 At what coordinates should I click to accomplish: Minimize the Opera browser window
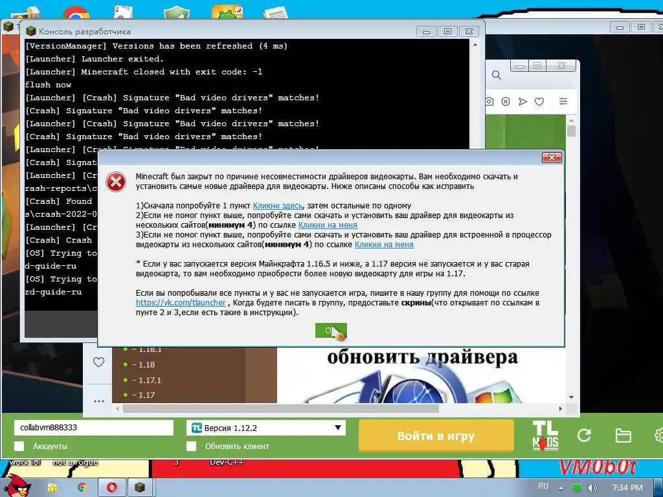pyautogui.click(x=520, y=66)
